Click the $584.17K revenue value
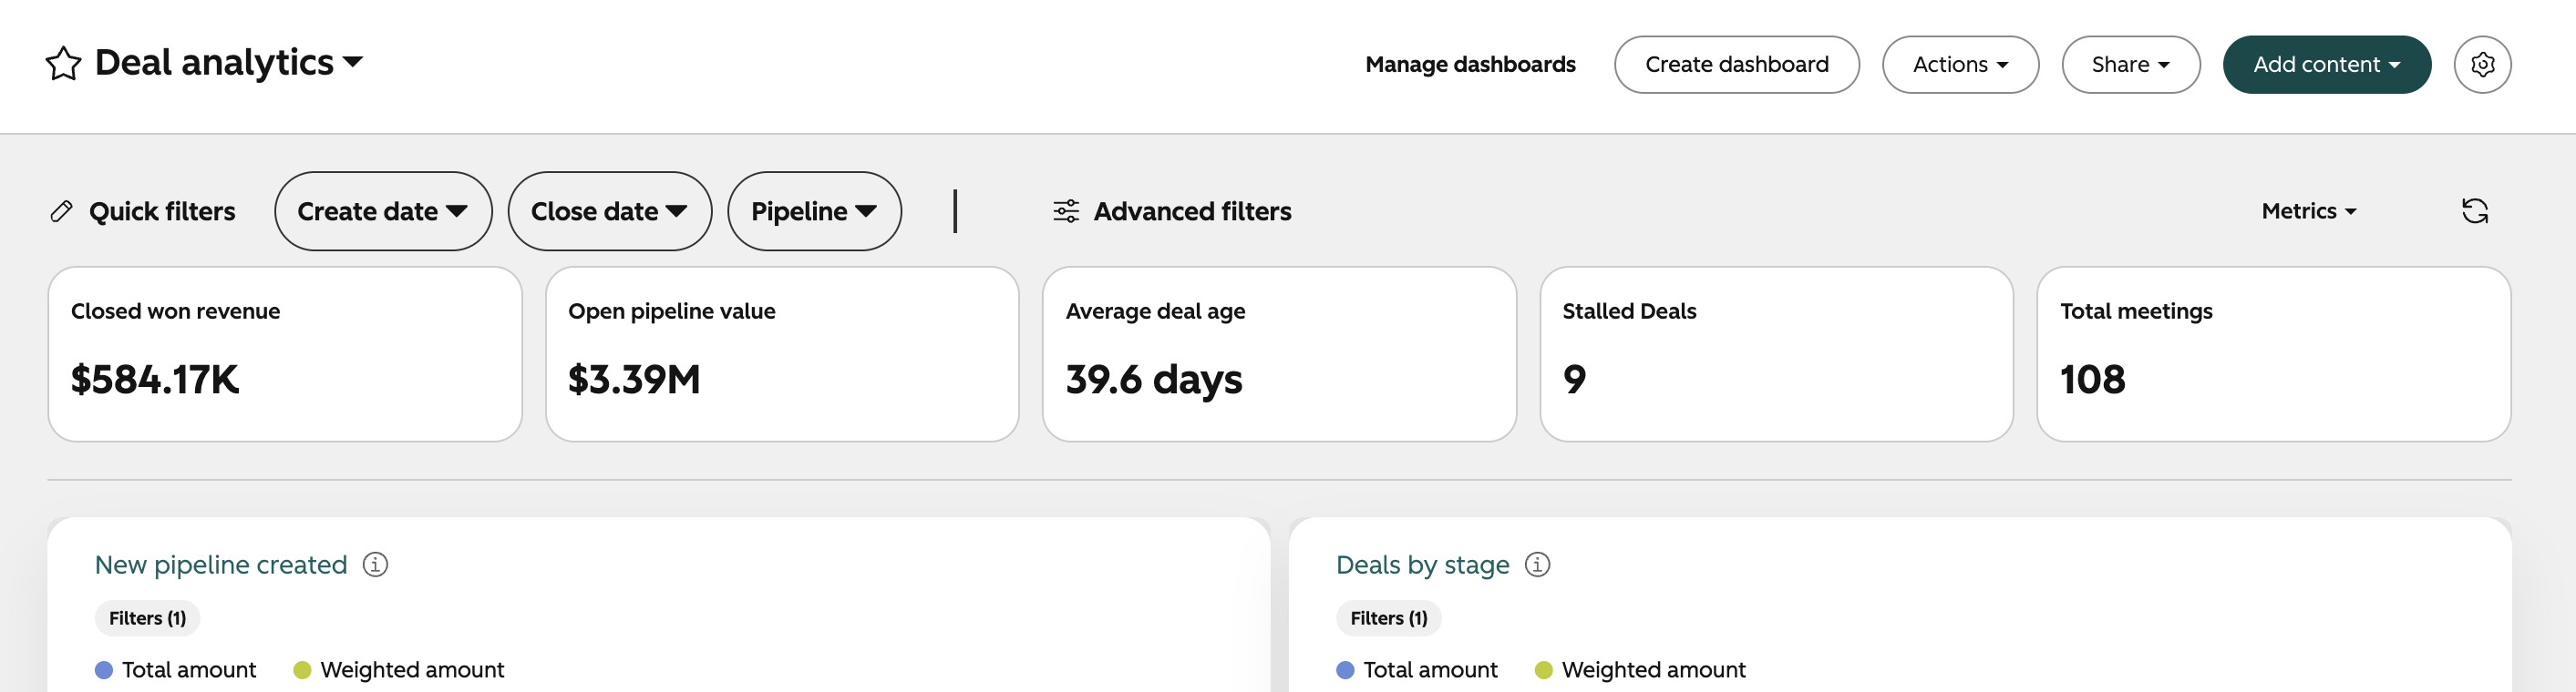The width and height of the screenshot is (2576, 692). click(x=155, y=380)
